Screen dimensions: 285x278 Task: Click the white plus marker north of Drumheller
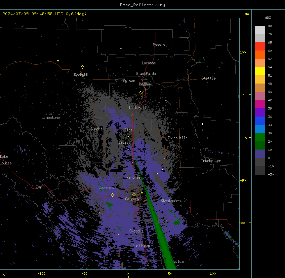click(x=202, y=124)
